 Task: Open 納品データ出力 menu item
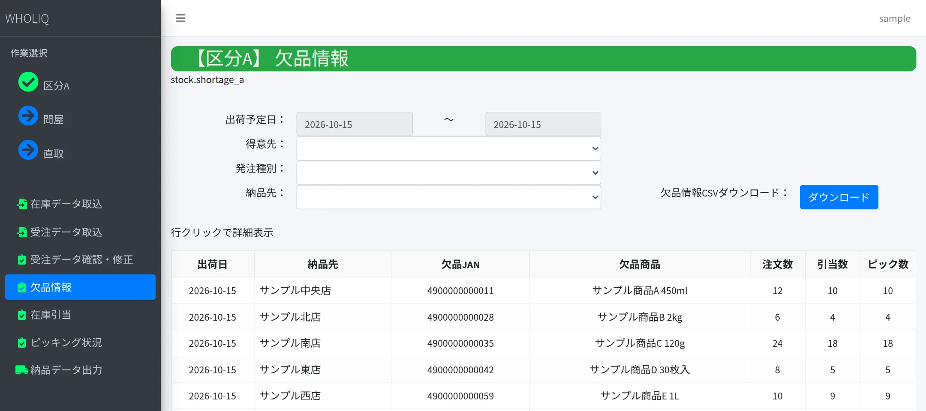[80, 370]
